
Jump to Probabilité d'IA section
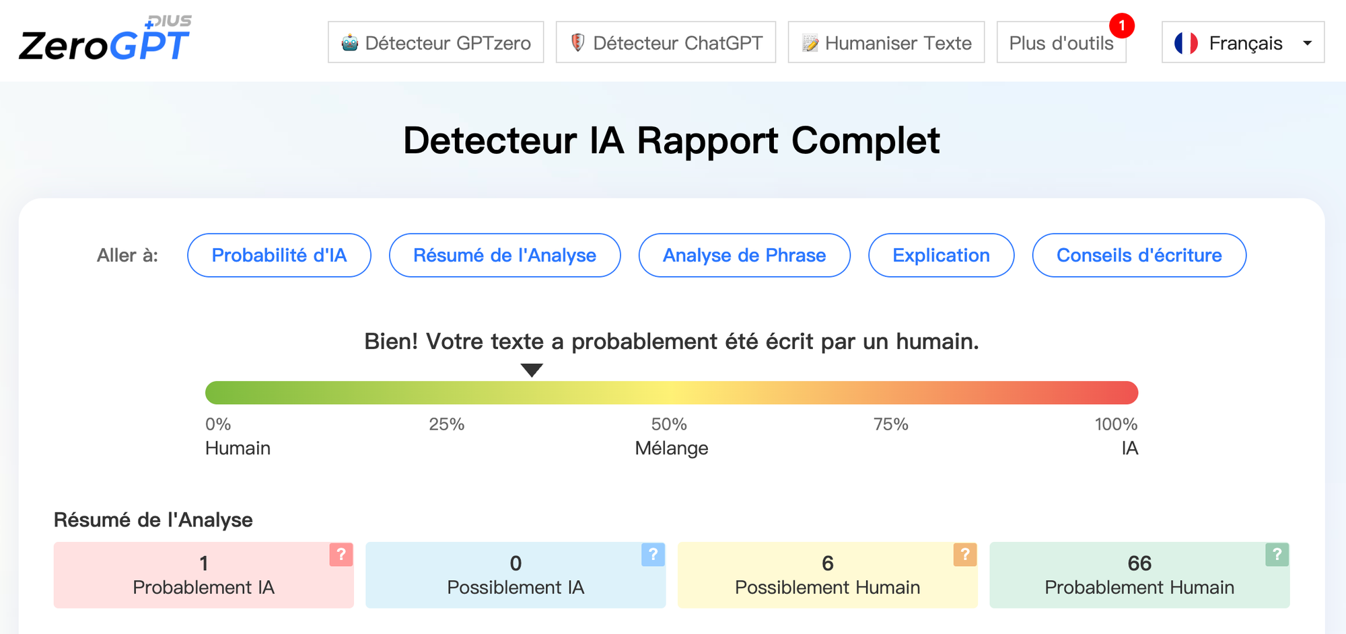click(x=279, y=255)
